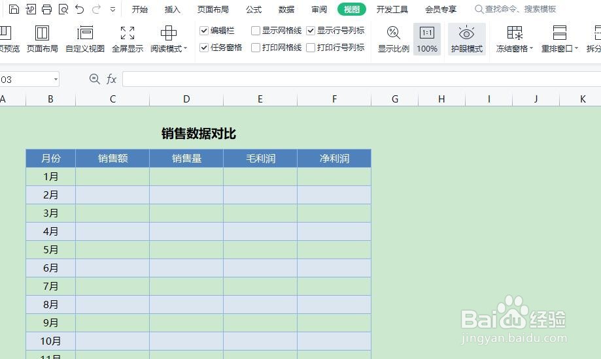
Task: Click the fx insert function icon
Action: [112, 79]
